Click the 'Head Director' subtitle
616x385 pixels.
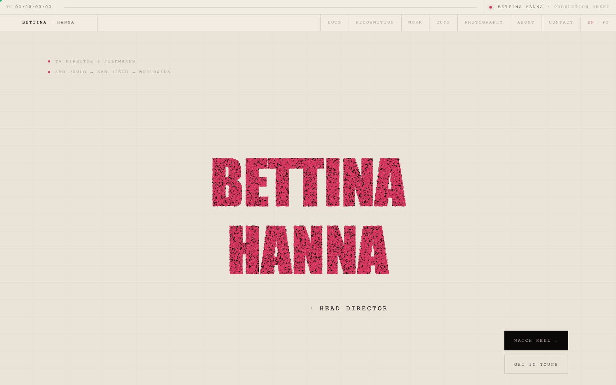tap(353, 308)
